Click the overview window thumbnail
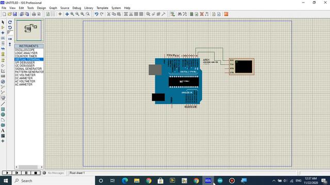 tap(29, 30)
